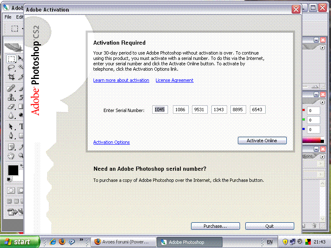This screenshot has height=248, width=331.
Task: Click the black foreground color swatch
Action: 13,170
